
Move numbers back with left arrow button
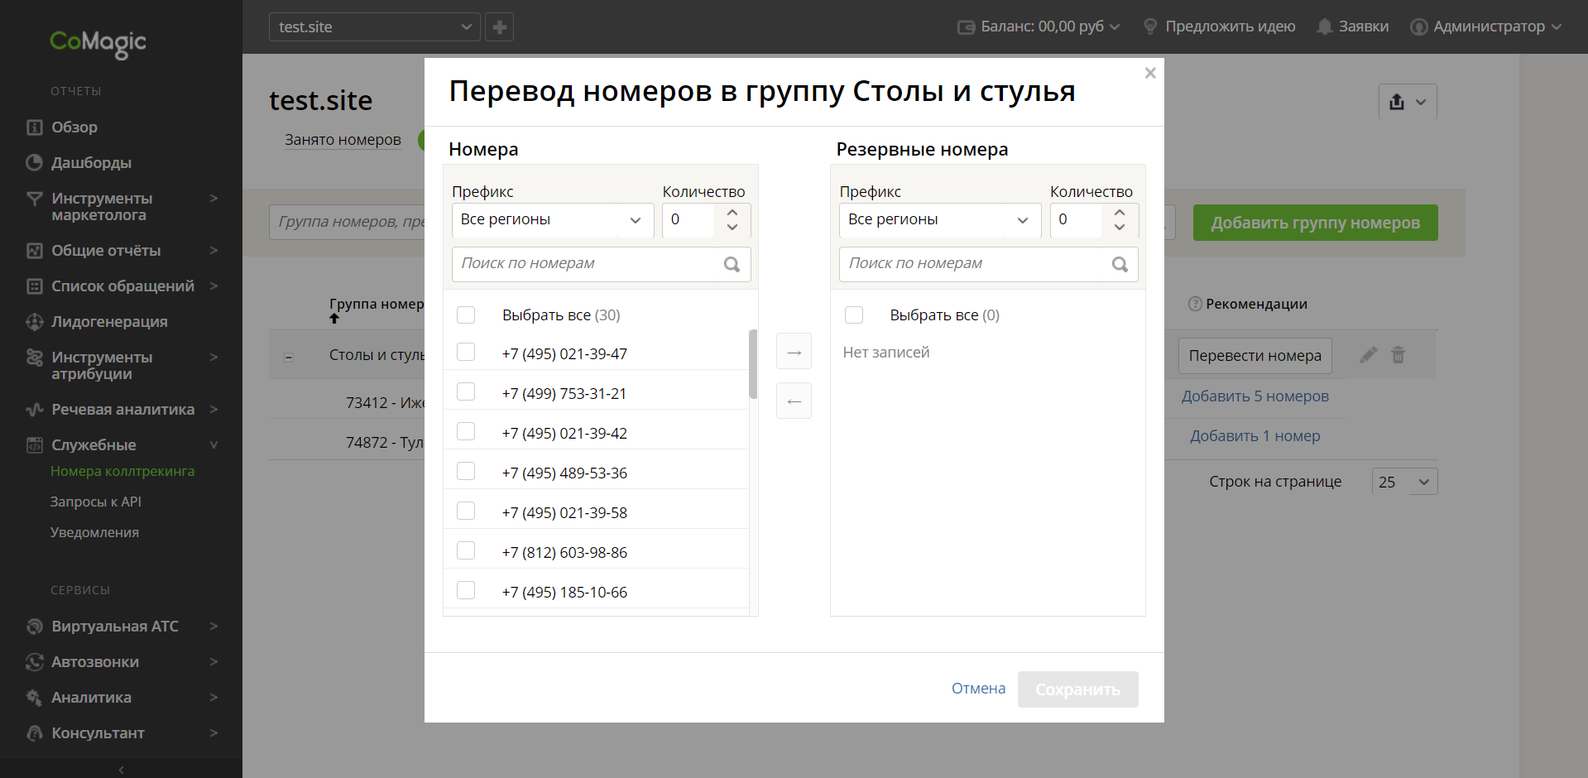click(x=794, y=401)
